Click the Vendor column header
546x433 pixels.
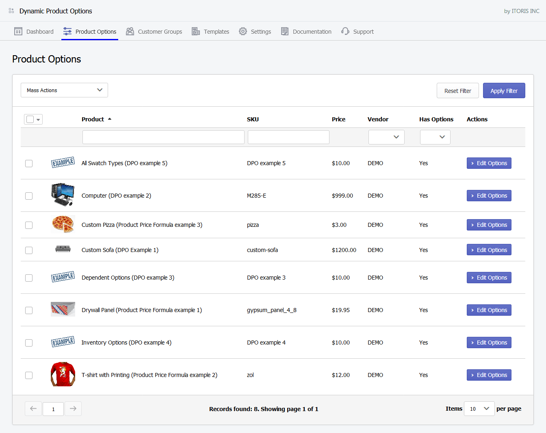[x=378, y=119]
